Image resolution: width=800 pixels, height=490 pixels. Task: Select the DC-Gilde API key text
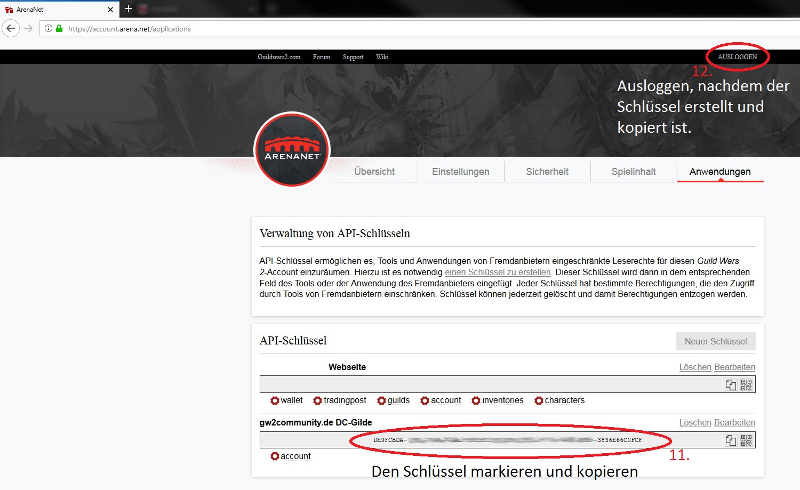pos(508,440)
